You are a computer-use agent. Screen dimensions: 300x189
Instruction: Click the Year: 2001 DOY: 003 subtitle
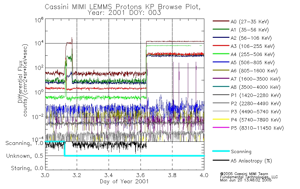[x=124, y=13]
